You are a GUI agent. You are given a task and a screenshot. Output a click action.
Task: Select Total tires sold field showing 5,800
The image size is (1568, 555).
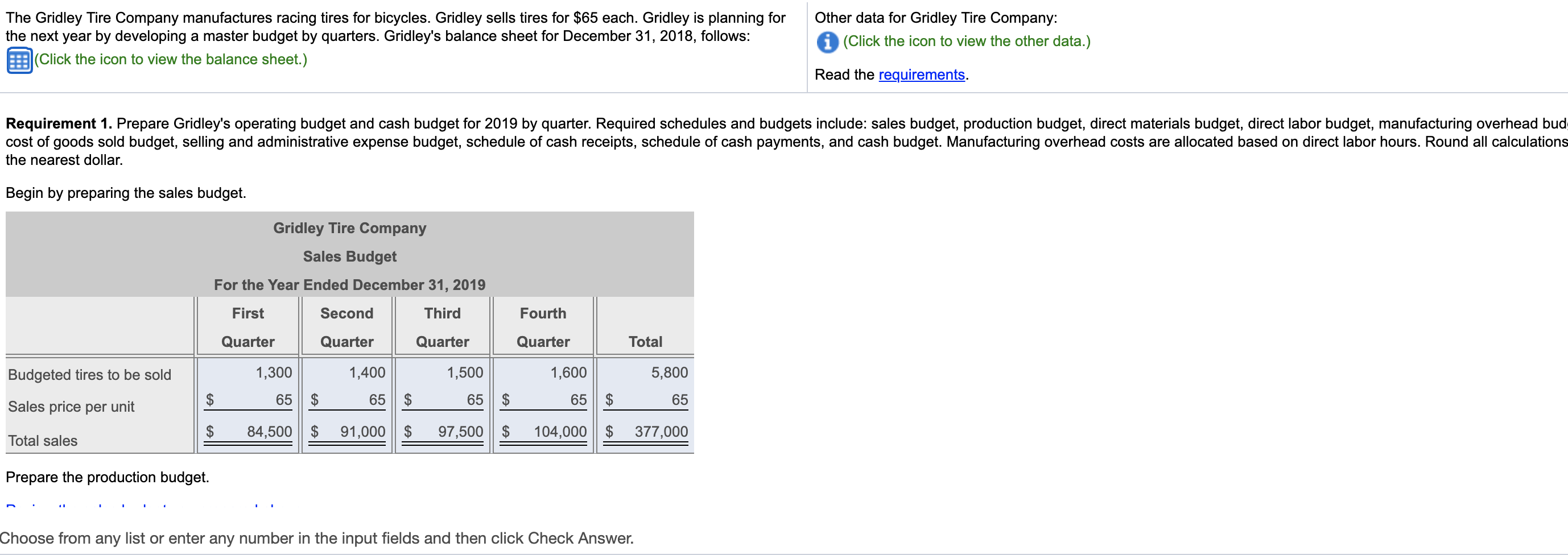(x=646, y=372)
